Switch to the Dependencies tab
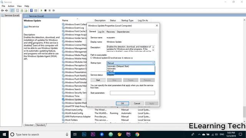The width and height of the screenshot is (246, 138). click(123, 32)
